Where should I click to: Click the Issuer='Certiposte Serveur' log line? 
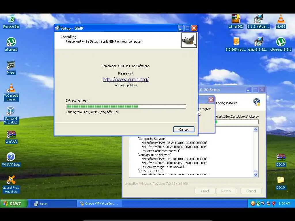pyautogui.click(x=161, y=151)
